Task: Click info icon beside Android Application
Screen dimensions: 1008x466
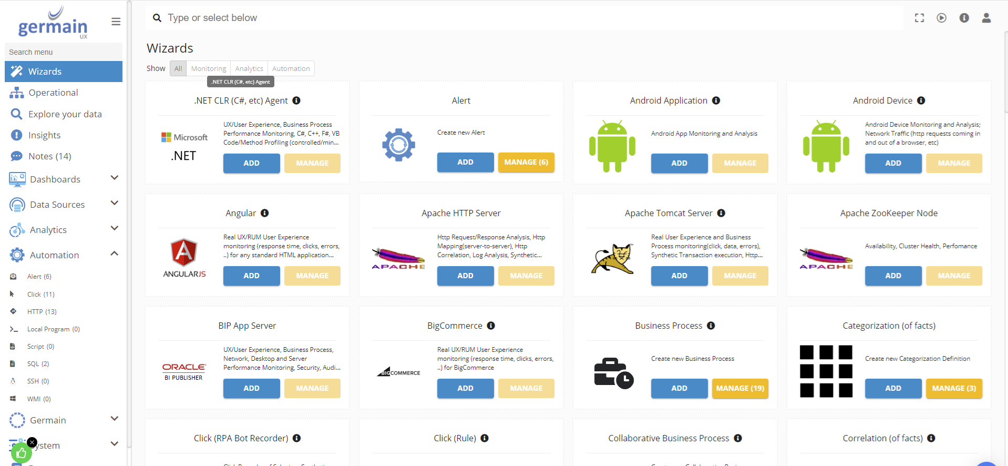Action: pos(716,100)
